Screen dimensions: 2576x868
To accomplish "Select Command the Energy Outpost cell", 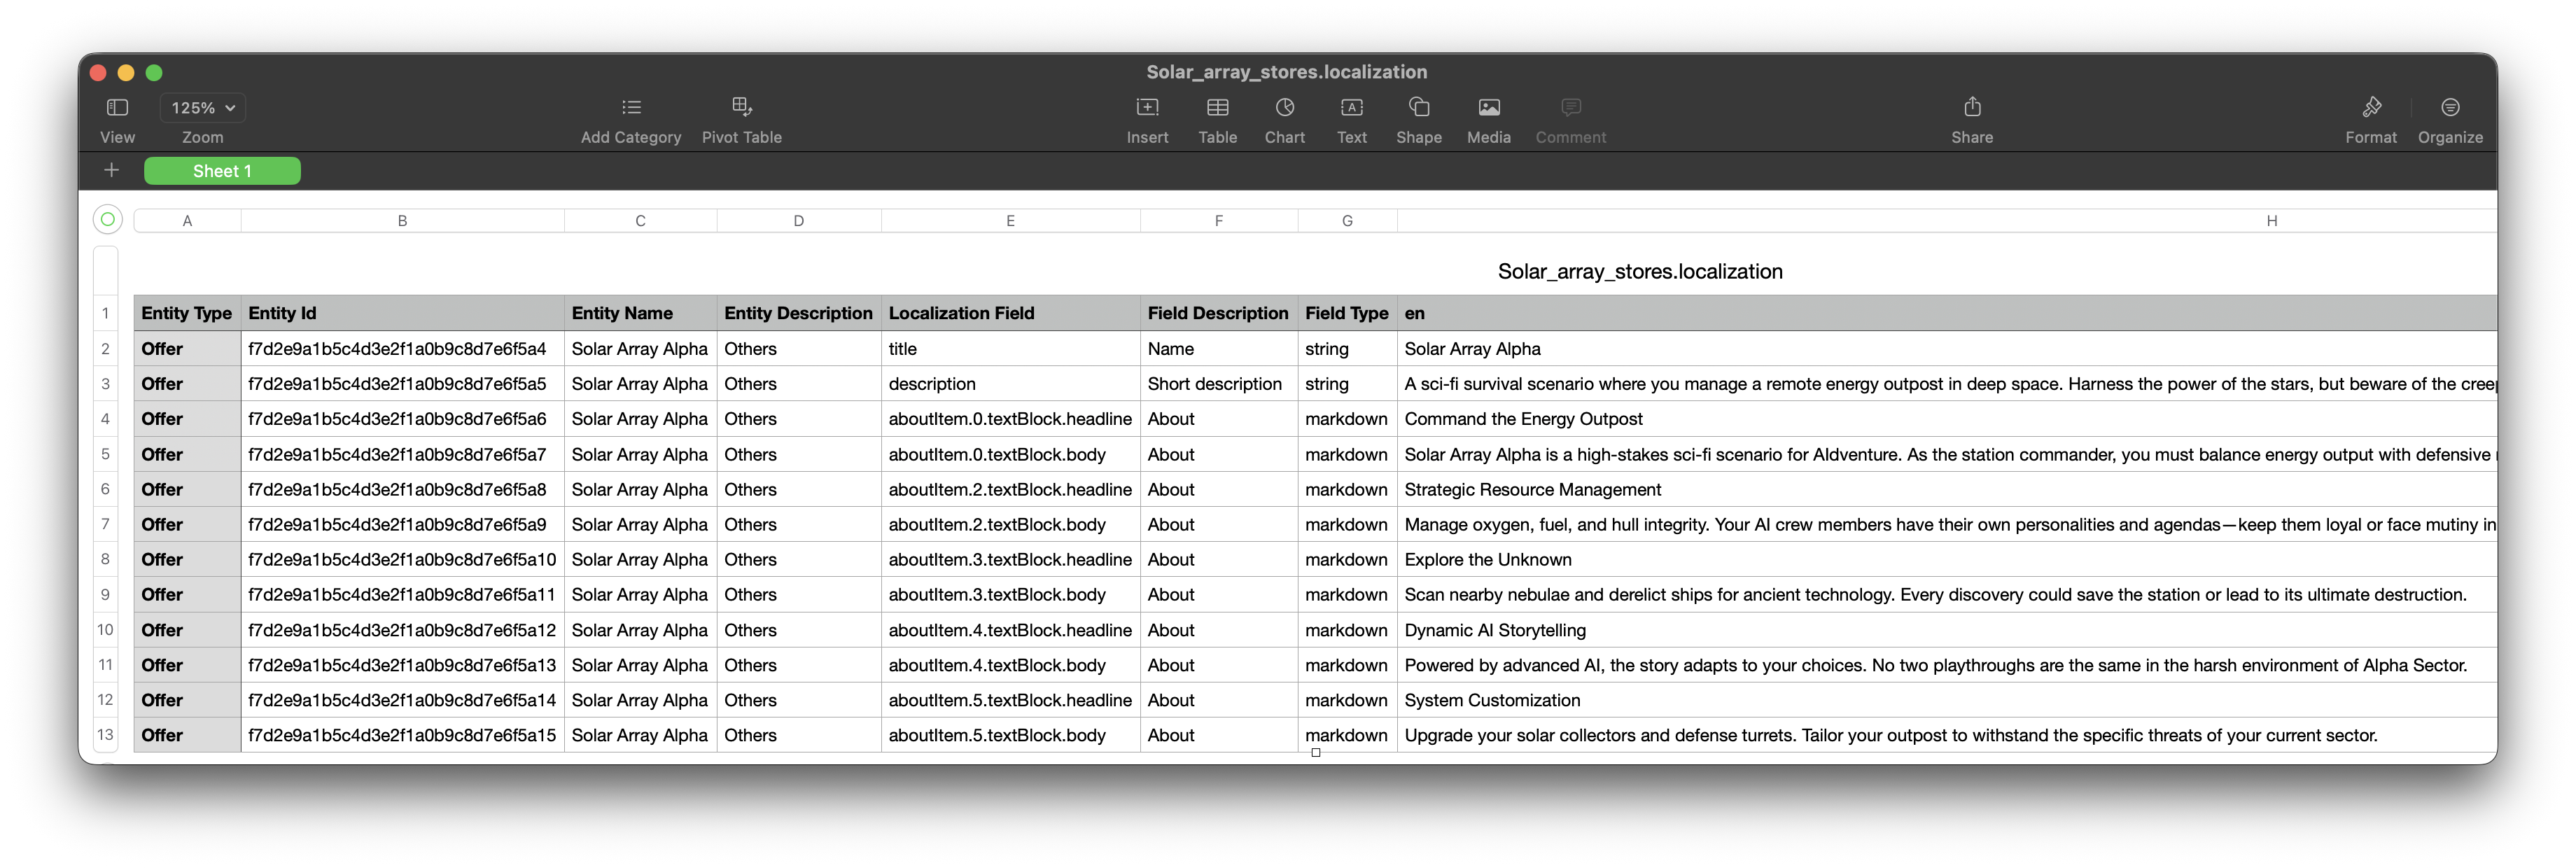I will (x=1946, y=419).
